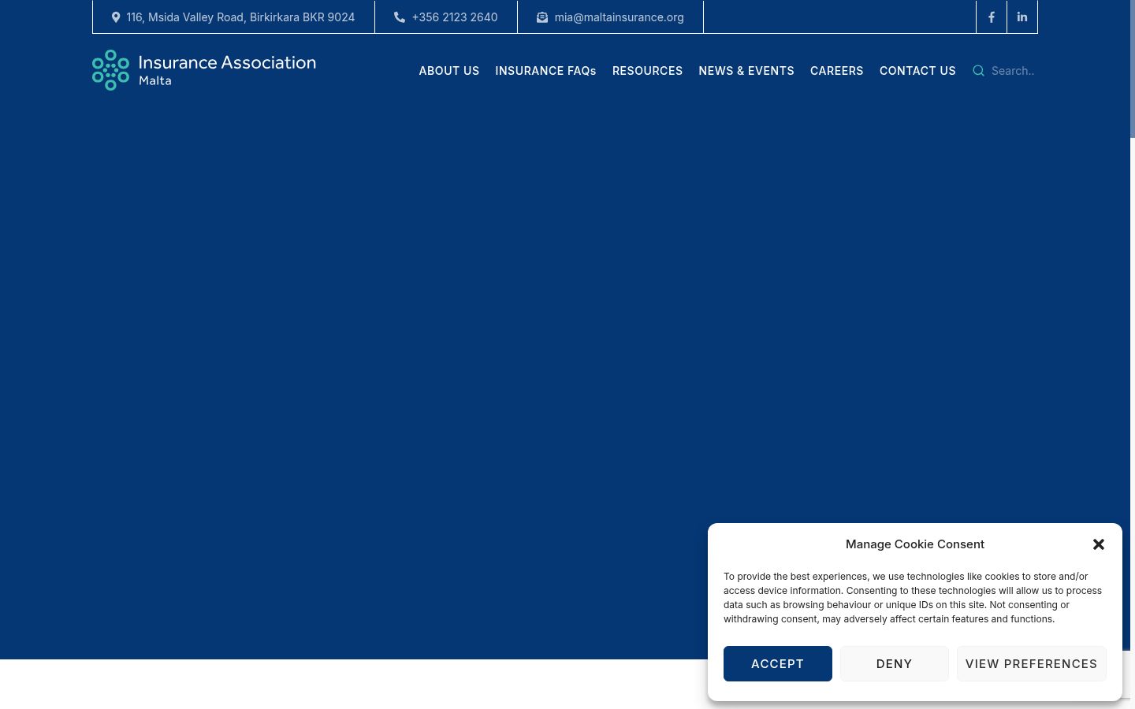Image resolution: width=1135 pixels, height=709 pixels.
Task: Open the Resources menu
Action: [x=648, y=71]
